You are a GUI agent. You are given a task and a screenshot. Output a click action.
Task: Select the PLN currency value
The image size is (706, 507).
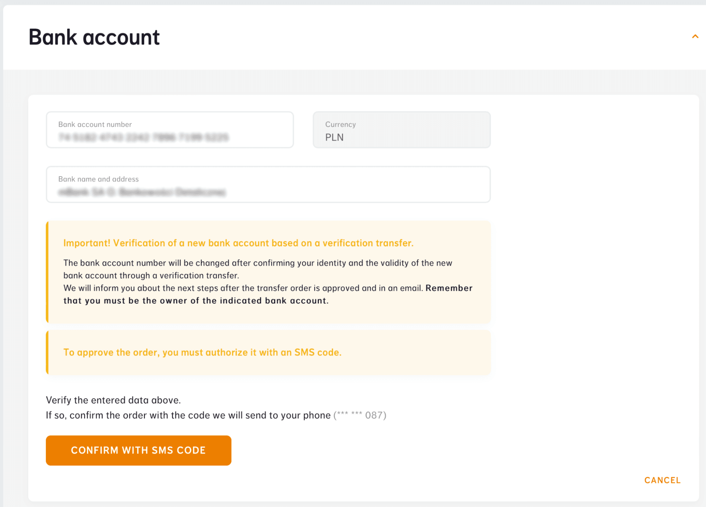coord(334,137)
